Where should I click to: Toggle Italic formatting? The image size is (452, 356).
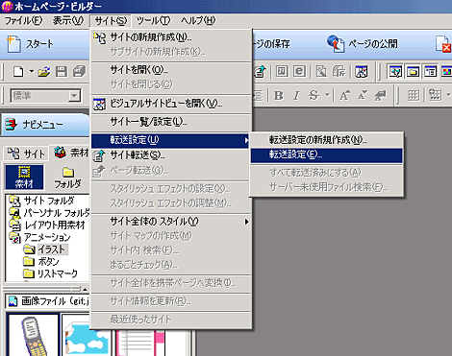click(296, 95)
